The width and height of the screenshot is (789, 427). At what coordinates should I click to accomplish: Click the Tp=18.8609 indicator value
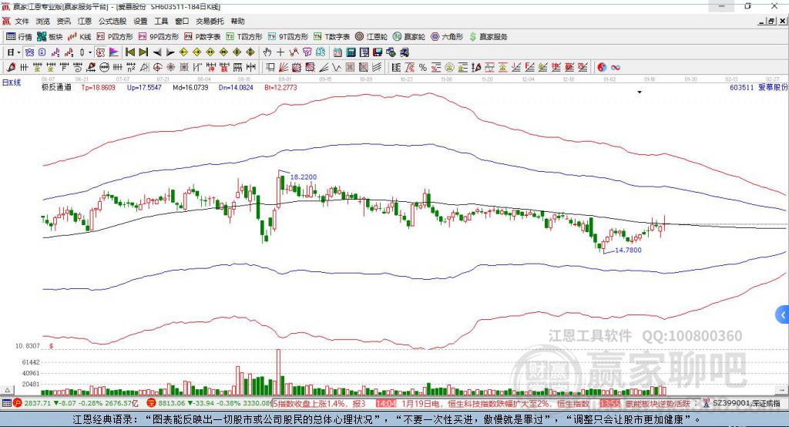coord(98,87)
